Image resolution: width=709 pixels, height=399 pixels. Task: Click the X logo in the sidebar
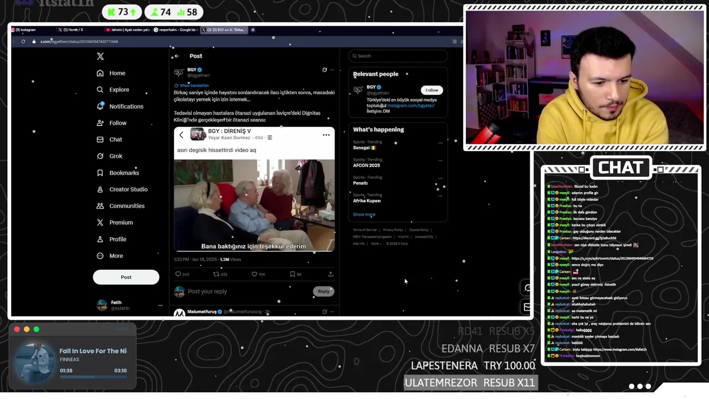[x=100, y=57]
